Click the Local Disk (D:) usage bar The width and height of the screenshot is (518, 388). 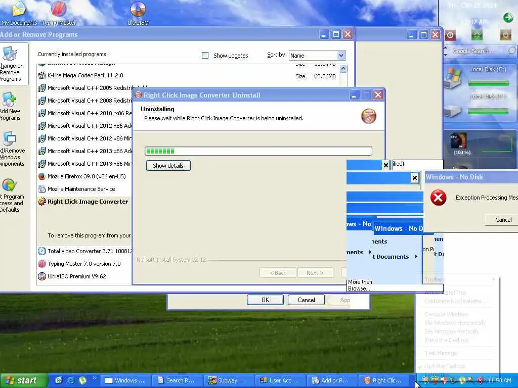pyautogui.click(x=488, y=112)
